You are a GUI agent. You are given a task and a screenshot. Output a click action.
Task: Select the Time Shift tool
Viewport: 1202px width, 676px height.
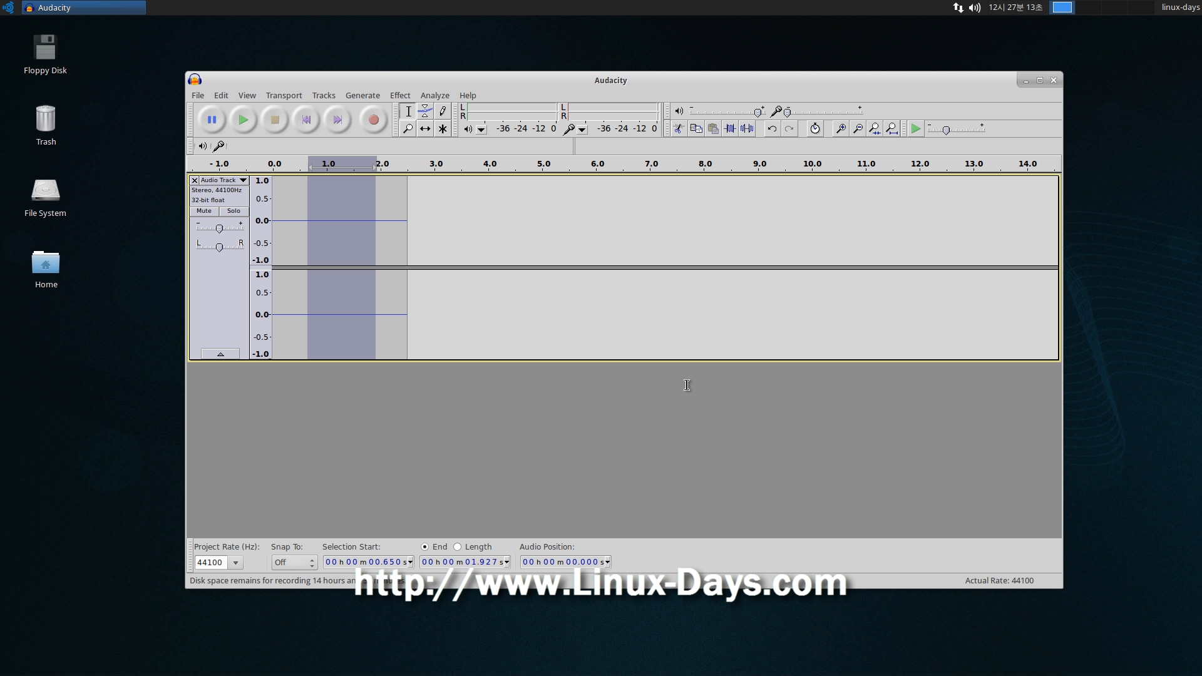coord(425,128)
